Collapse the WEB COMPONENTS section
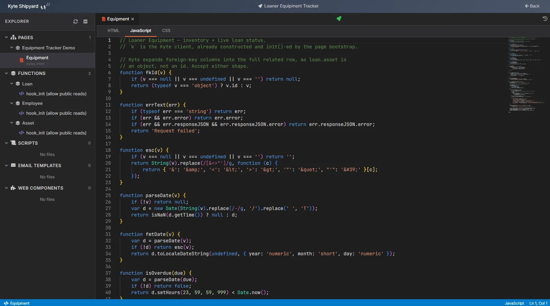550x306 pixels. point(6,188)
